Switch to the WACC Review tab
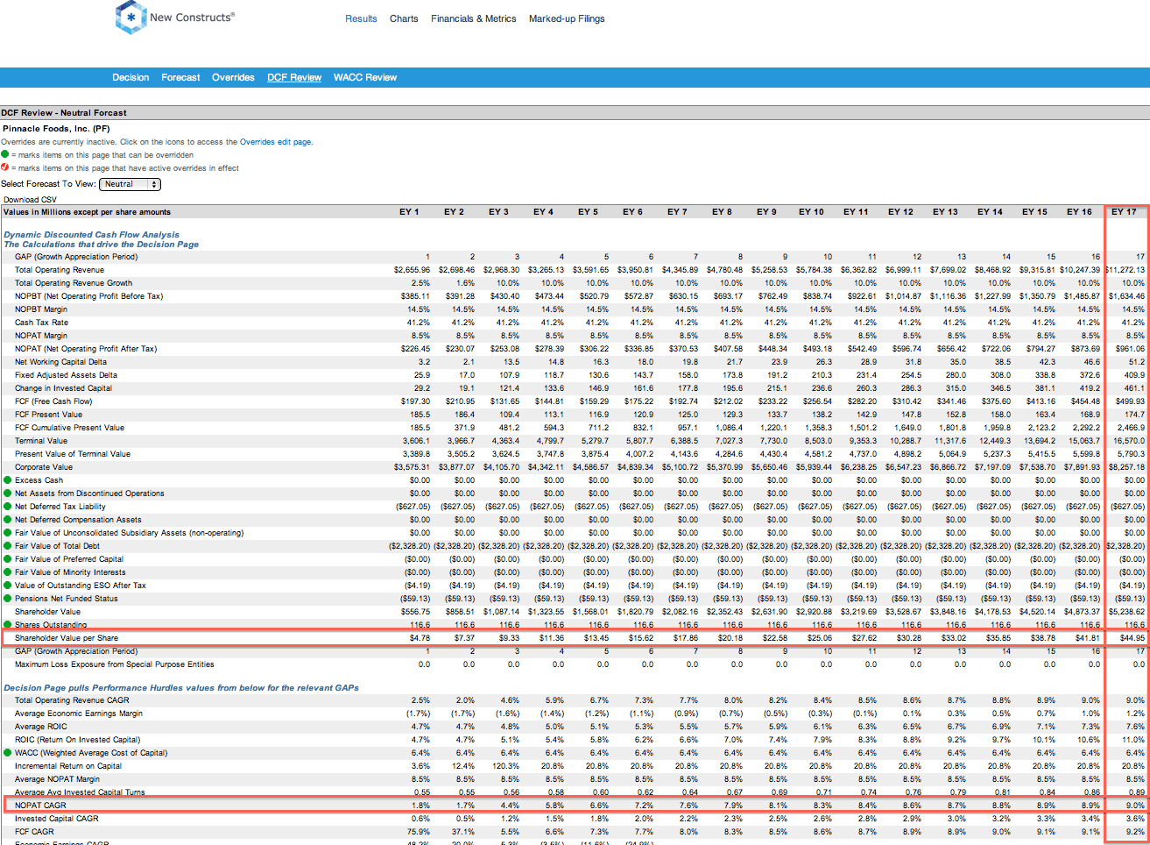 coord(365,77)
